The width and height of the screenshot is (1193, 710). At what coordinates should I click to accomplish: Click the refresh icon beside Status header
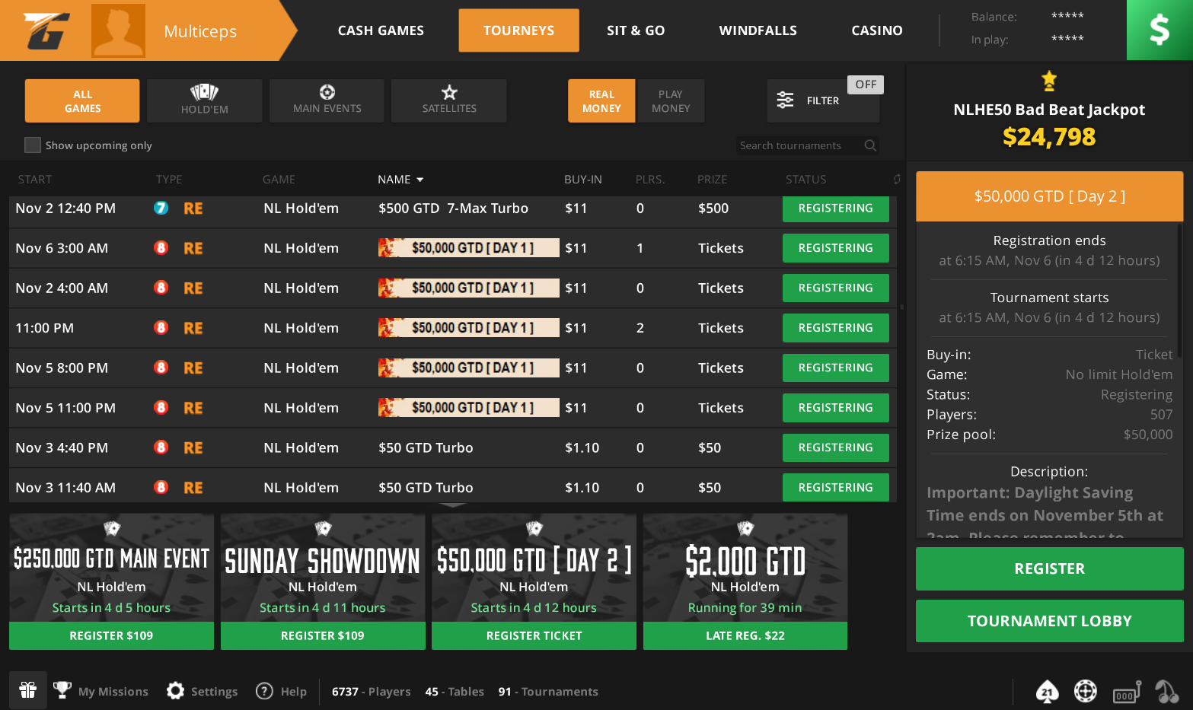(x=897, y=180)
